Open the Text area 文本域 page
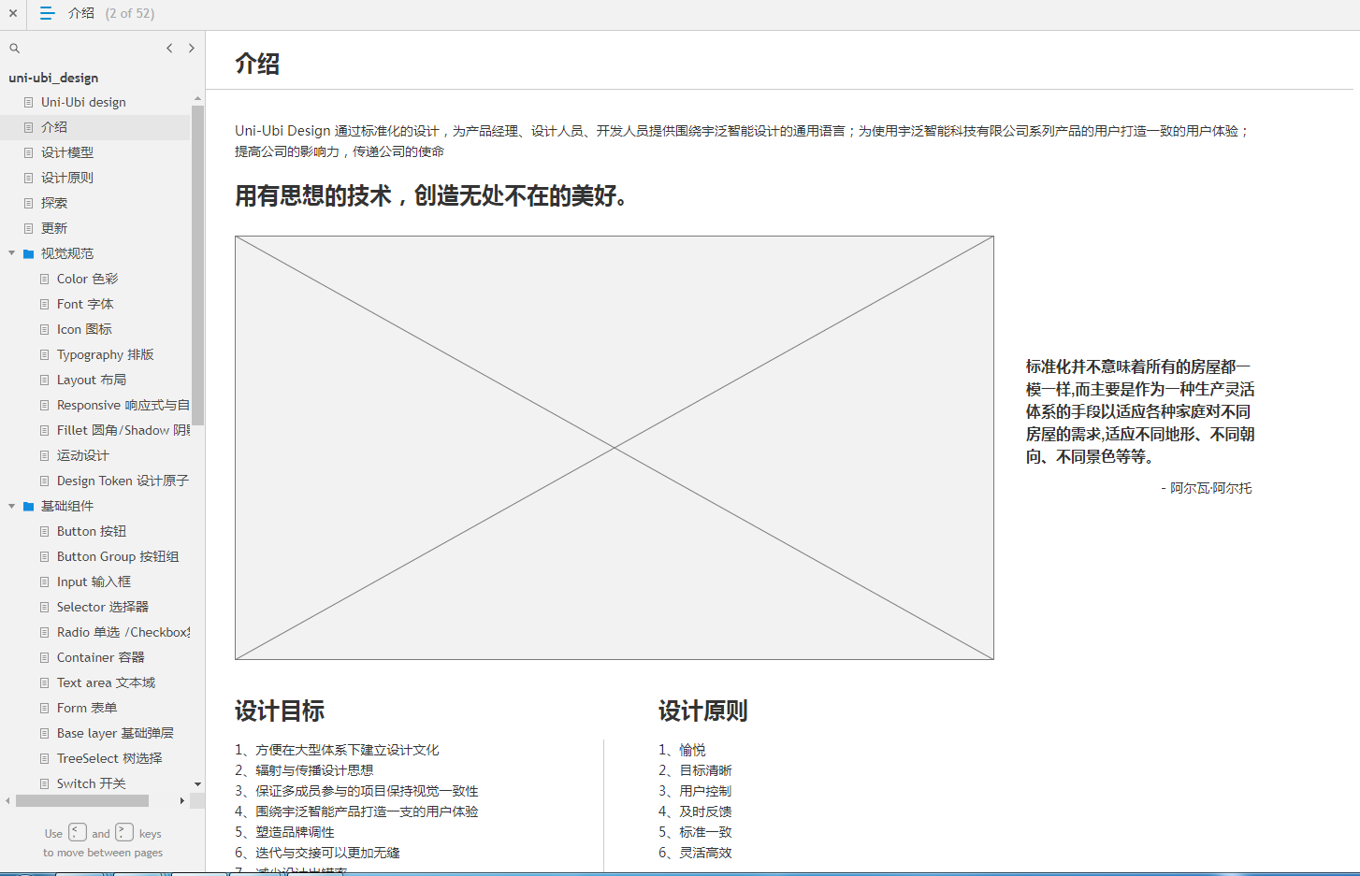 point(106,682)
